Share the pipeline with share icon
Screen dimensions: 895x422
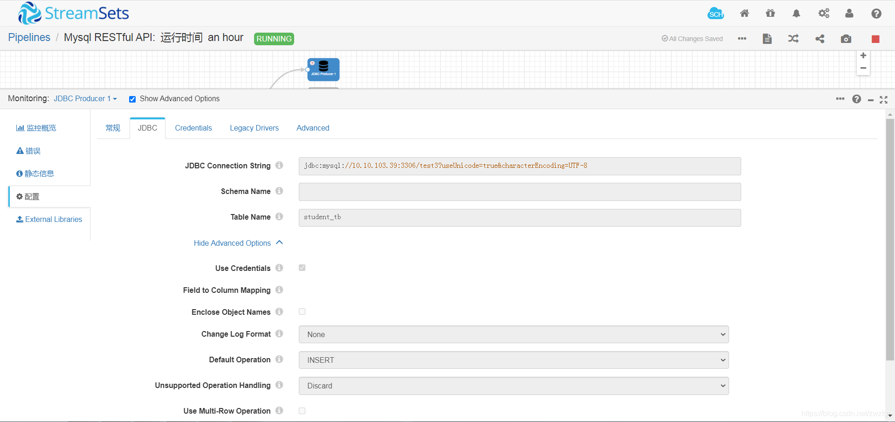820,39
